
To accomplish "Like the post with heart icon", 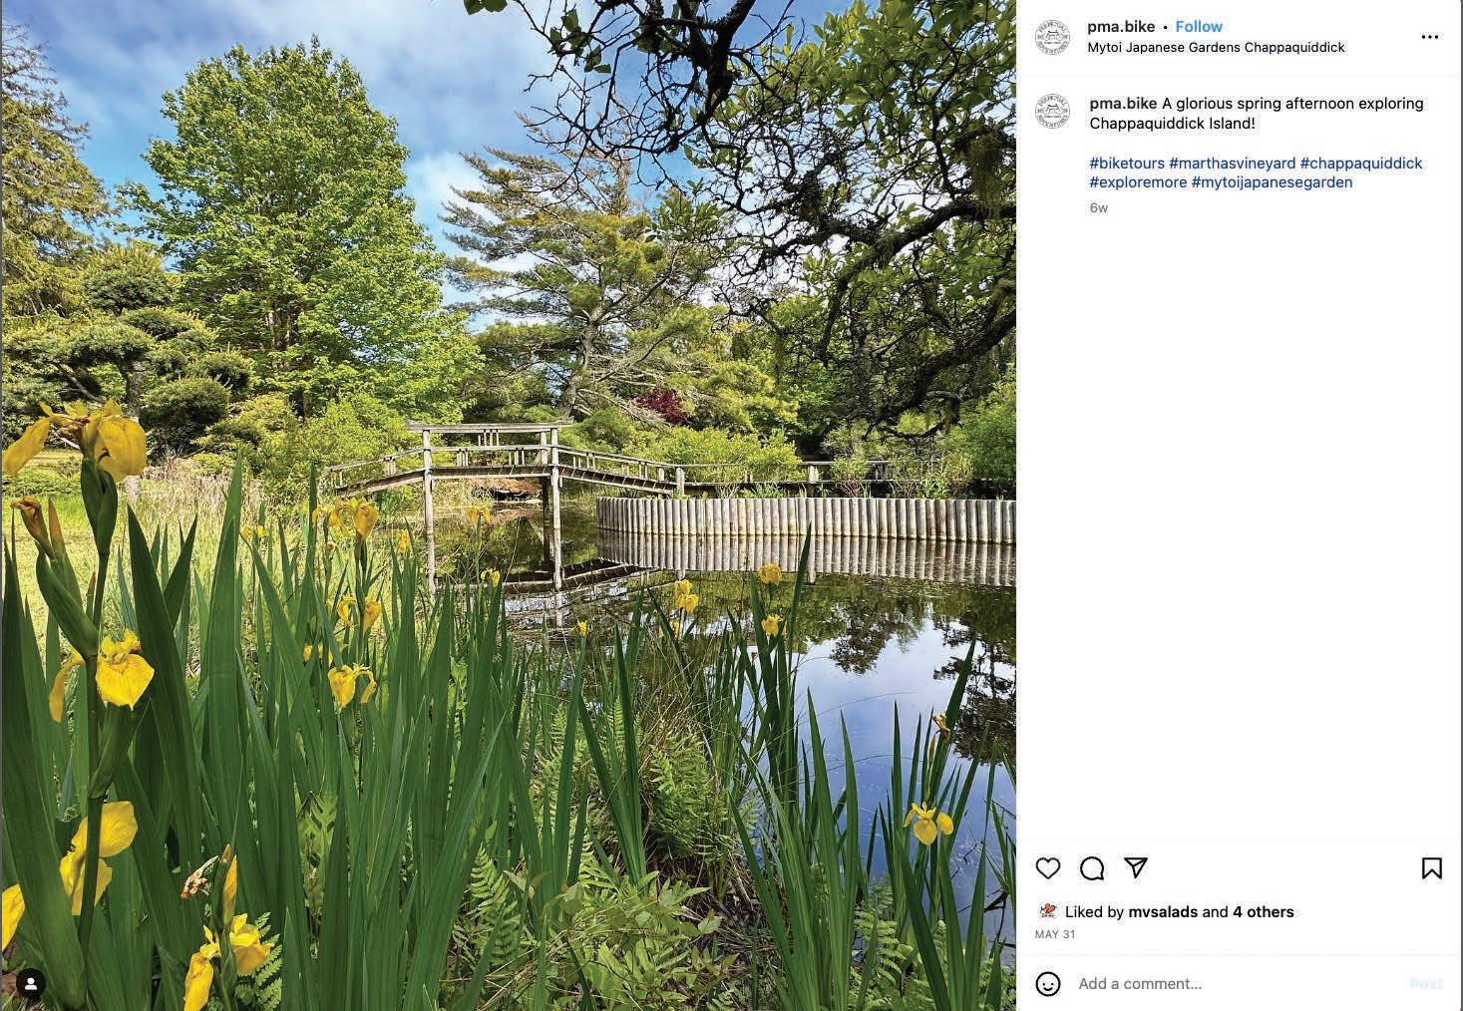I will pyautogui.click(x=1047, y=868).
